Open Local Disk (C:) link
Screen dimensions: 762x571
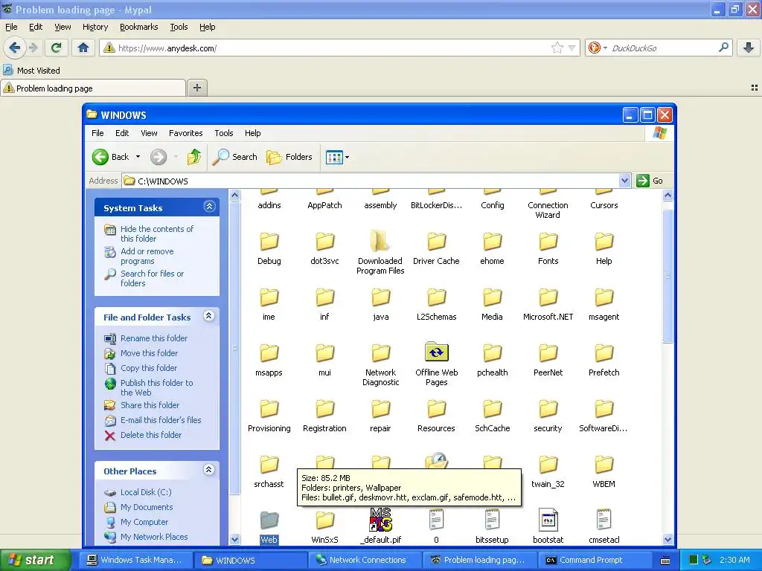pyautogui.click(x=146, y=492)
